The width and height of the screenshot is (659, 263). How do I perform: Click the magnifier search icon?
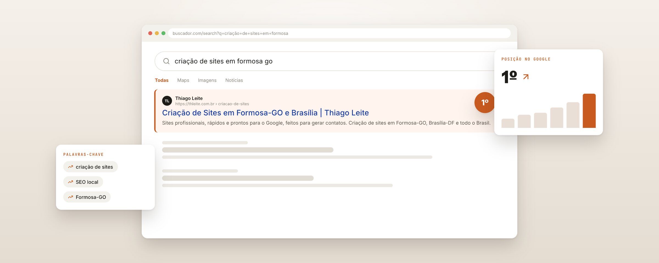[x=166, y=61]
